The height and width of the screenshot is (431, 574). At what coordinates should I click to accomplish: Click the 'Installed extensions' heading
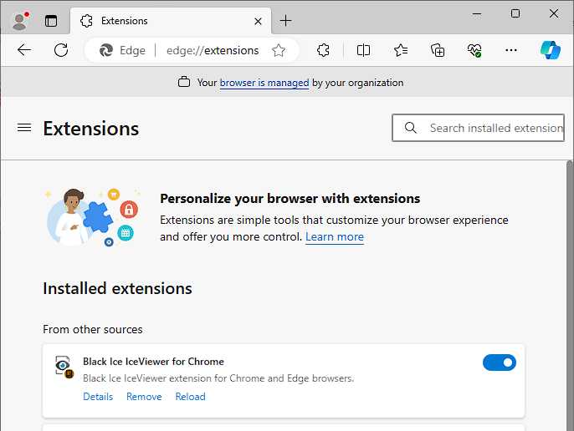coord(117,288)
